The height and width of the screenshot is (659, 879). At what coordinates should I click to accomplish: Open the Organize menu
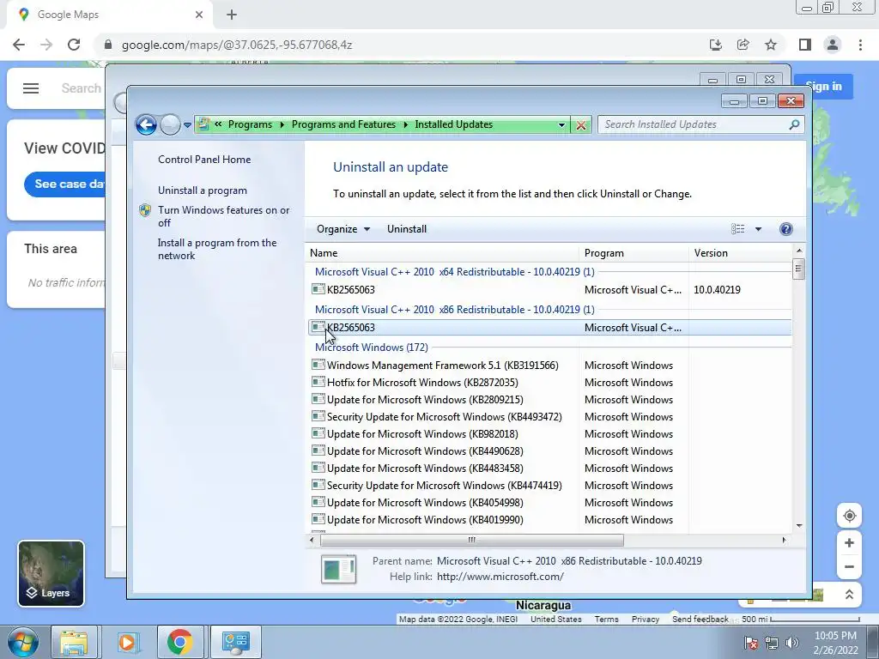343,229
